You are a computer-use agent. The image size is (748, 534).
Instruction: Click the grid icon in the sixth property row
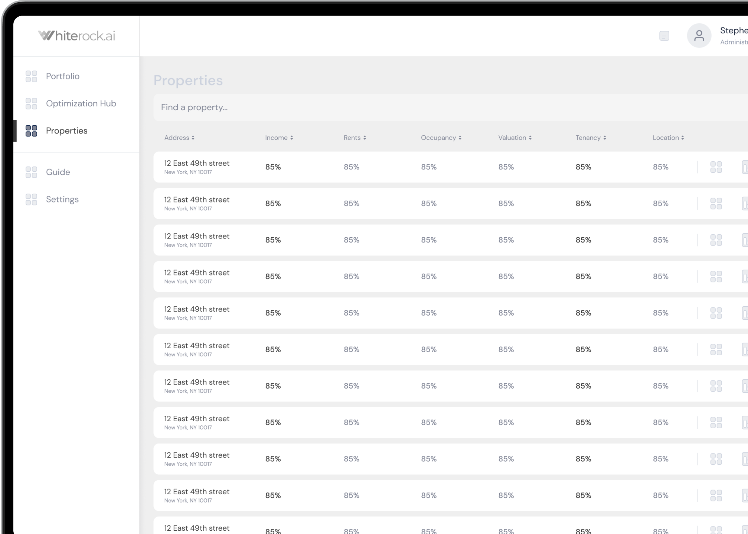tap(716, 349)
